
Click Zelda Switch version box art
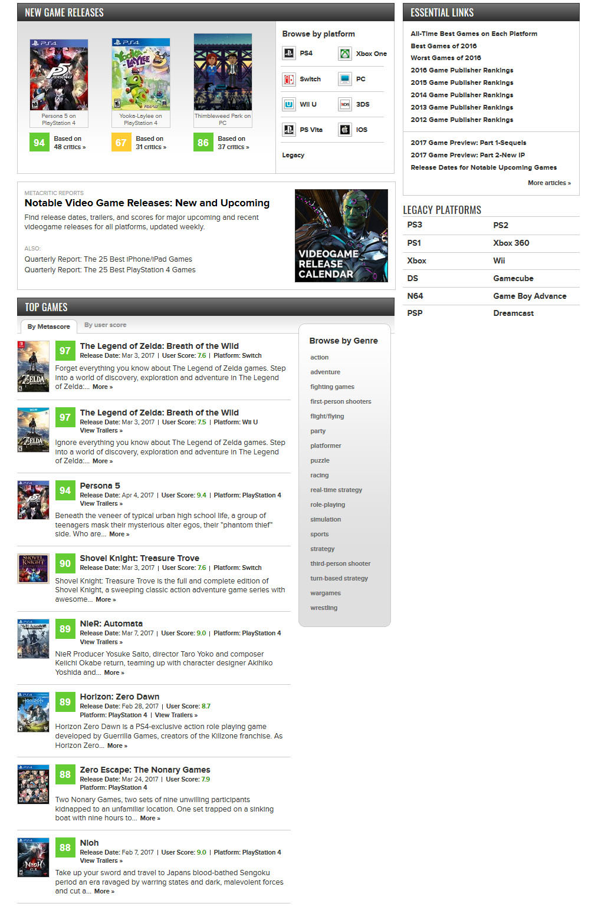pyautogui.click(x=34, y=367)
